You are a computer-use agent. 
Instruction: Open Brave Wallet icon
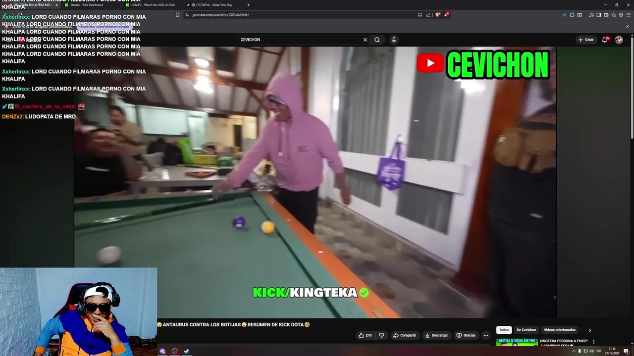(606, 15)
